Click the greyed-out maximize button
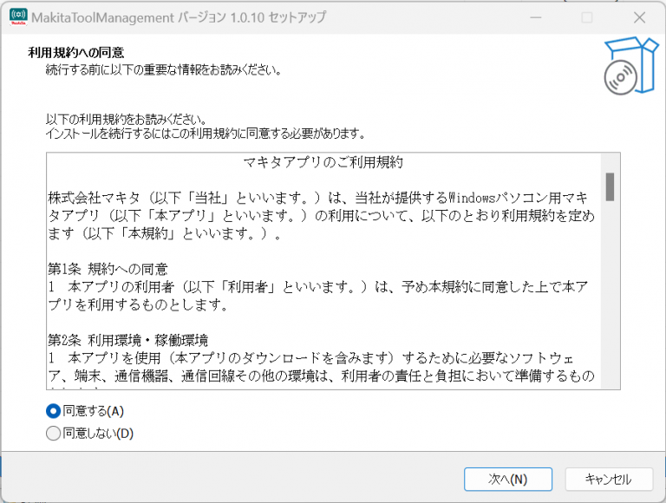Image resolution: width=666 pixels, height=503 pixels. tap(587, 17)
